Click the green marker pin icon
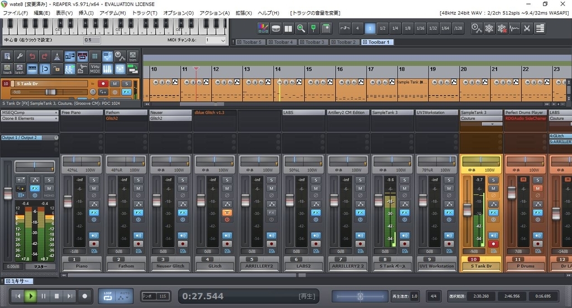The image size is (572, 308). (313, 28)
